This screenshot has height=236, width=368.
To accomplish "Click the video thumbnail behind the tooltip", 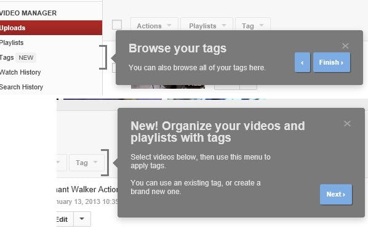I will point(168,86).
